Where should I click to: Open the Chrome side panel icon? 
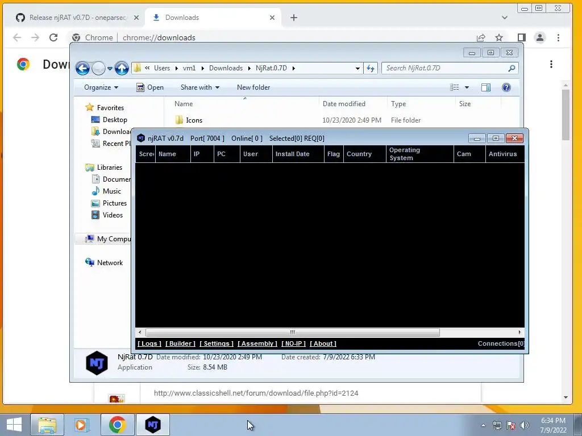pyautogui.click(x=522, y=37)
